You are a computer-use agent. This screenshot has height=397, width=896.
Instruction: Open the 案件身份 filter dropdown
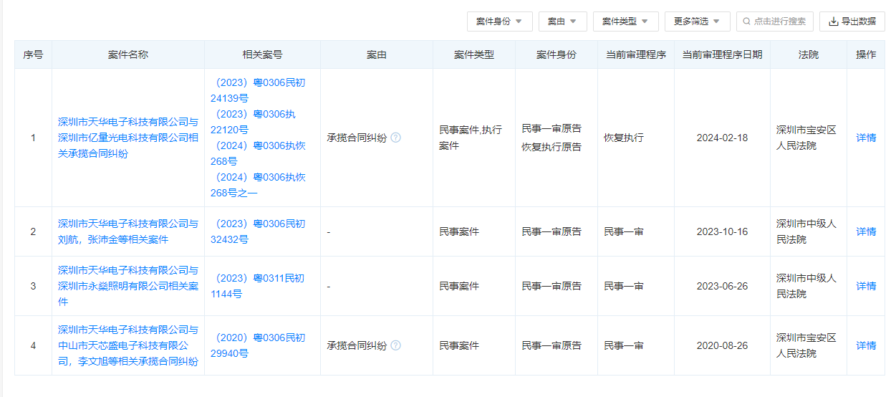pos(499,21)
